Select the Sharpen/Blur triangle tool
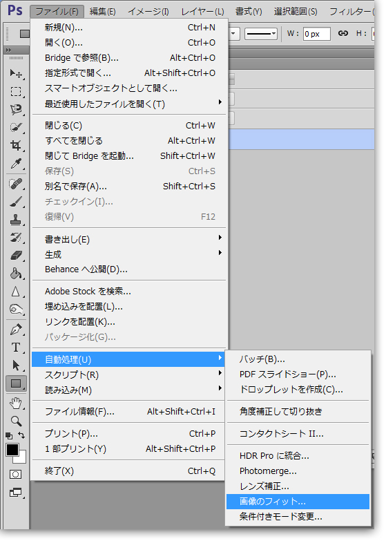 16,292
